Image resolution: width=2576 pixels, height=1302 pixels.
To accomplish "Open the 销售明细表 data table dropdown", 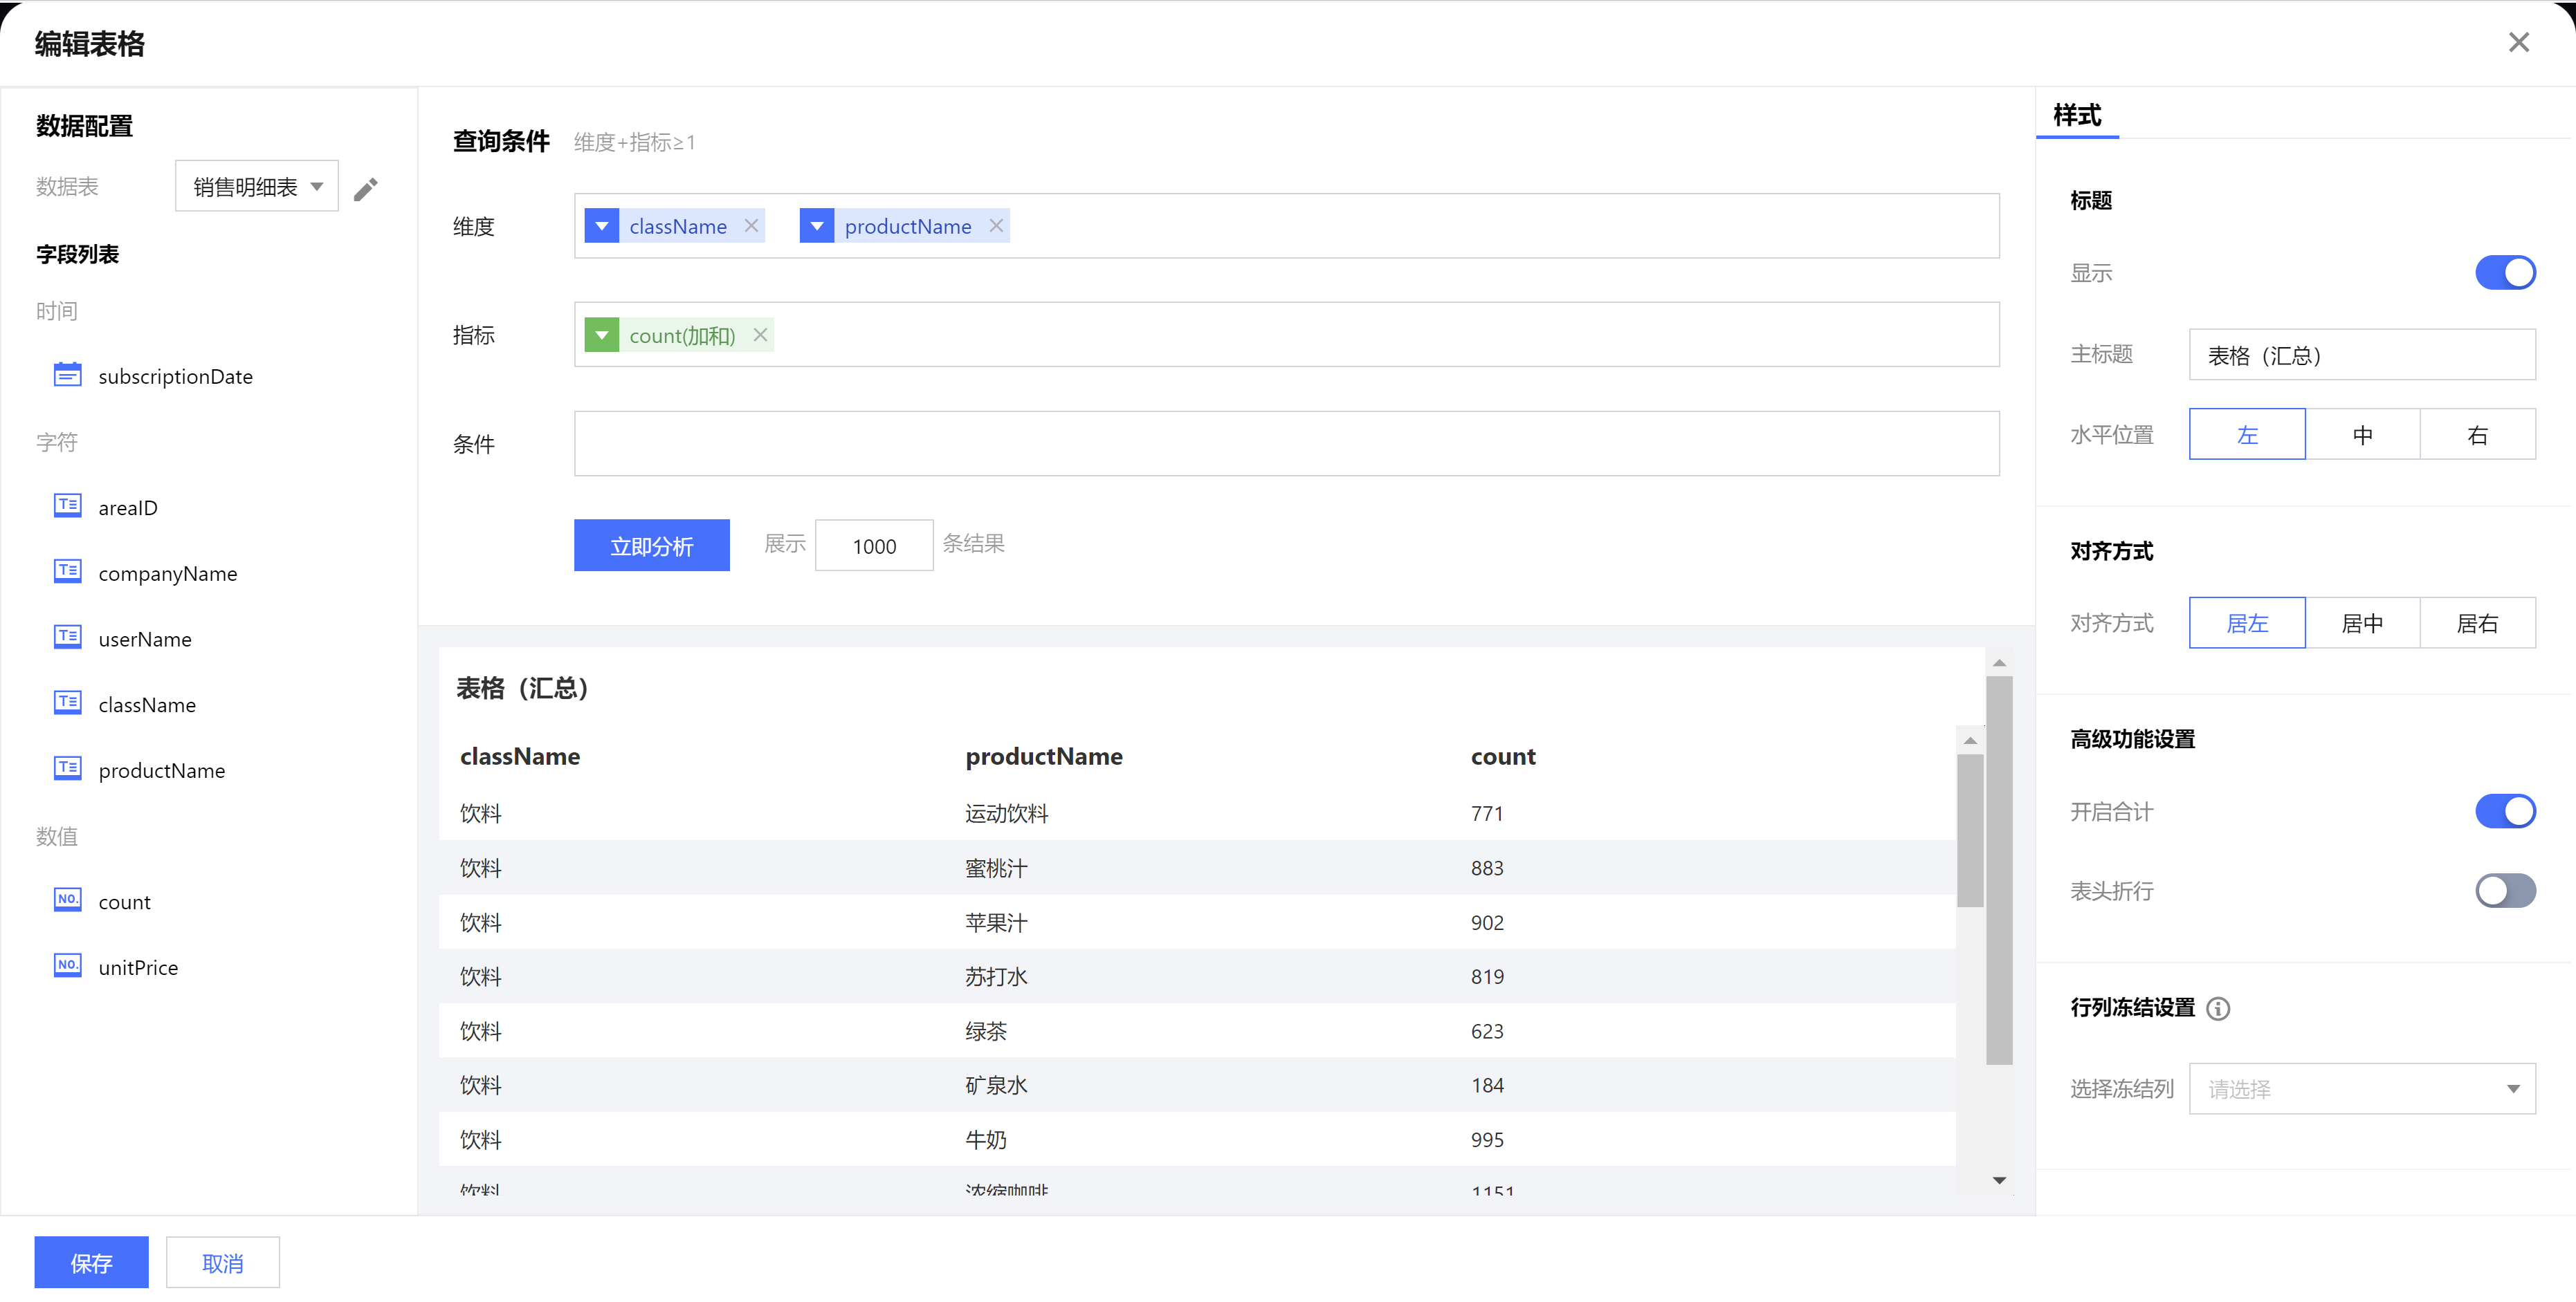I will coord(257,186).
